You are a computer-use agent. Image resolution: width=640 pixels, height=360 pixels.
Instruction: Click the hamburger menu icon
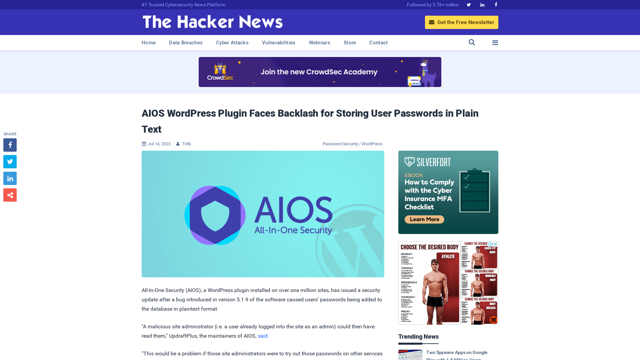(495, 42)
